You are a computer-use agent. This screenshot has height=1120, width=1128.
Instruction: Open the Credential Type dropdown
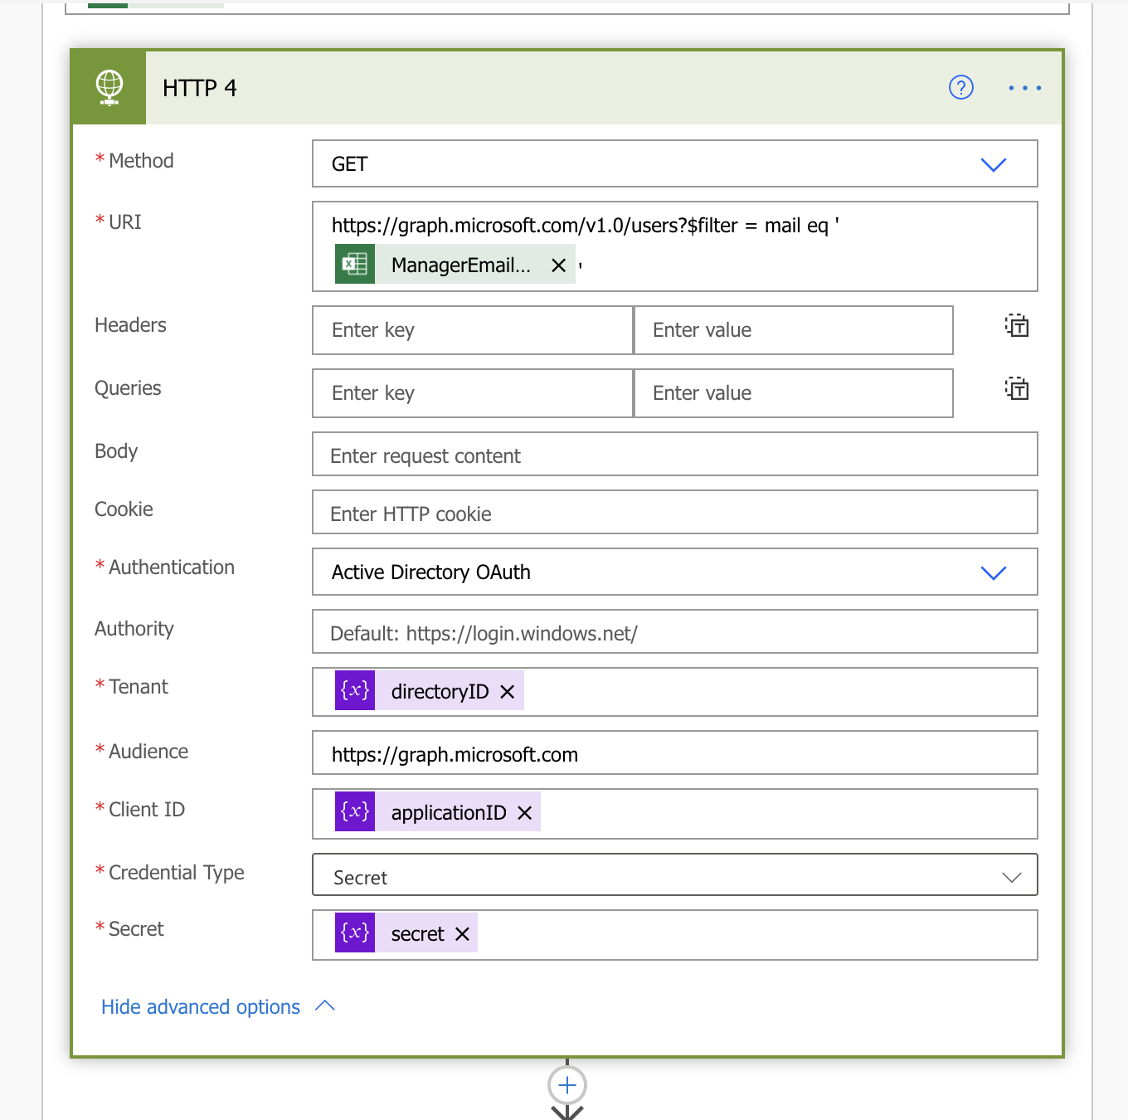point(1011,876)
